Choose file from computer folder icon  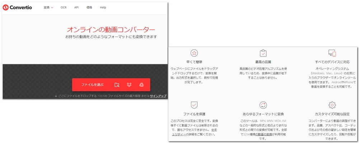pyautogui.click(x=117, y=85)
